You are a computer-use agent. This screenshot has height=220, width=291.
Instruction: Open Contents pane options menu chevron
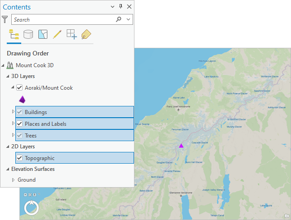pyautogui.click(x=112, y=6)
